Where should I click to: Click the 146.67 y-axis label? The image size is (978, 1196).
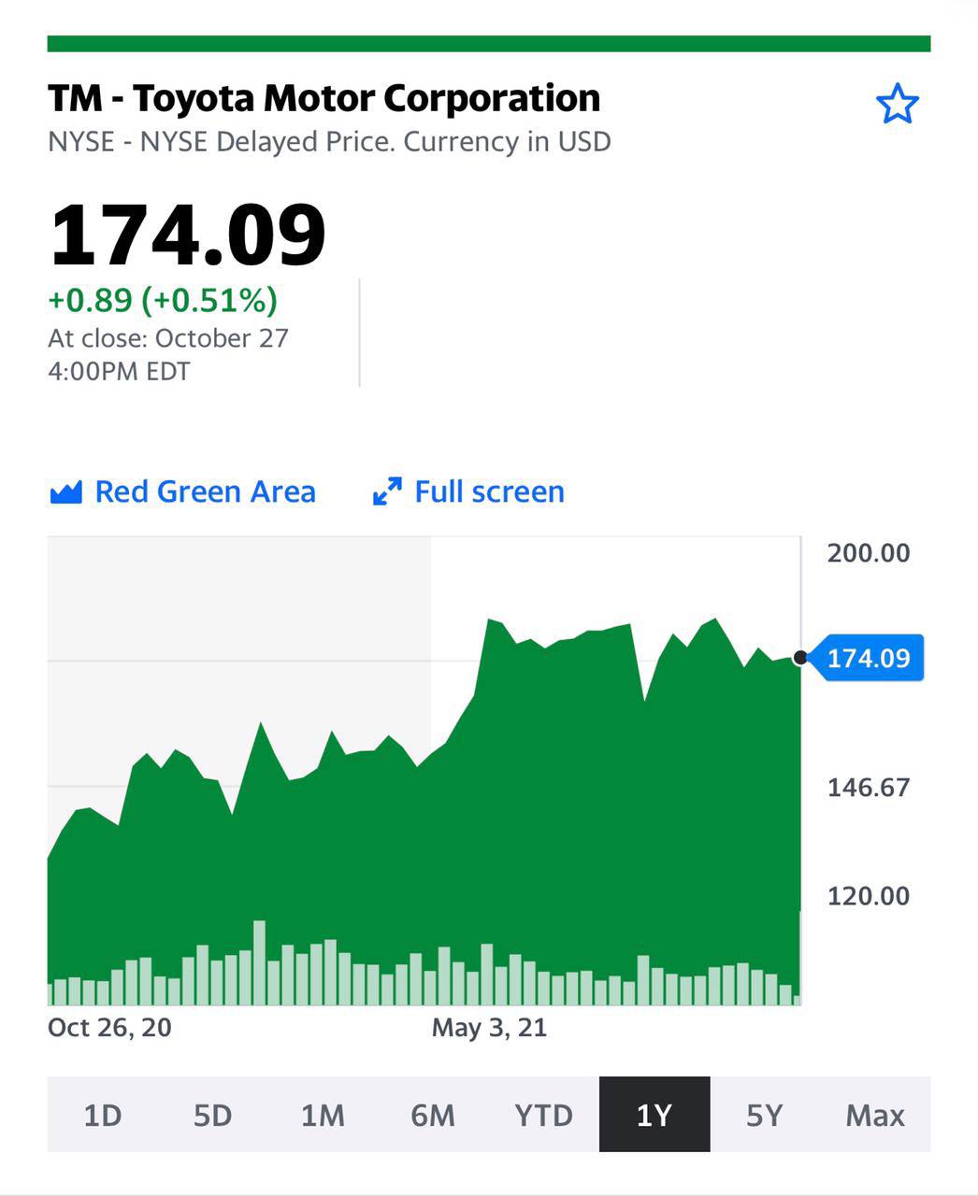[869, 788]
